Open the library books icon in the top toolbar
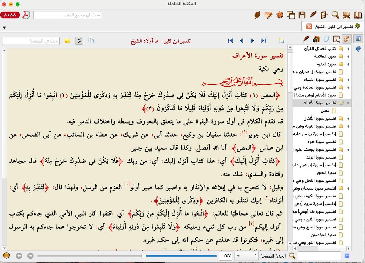365x263 pixels. pyautogui.click(x=357, y=15)
